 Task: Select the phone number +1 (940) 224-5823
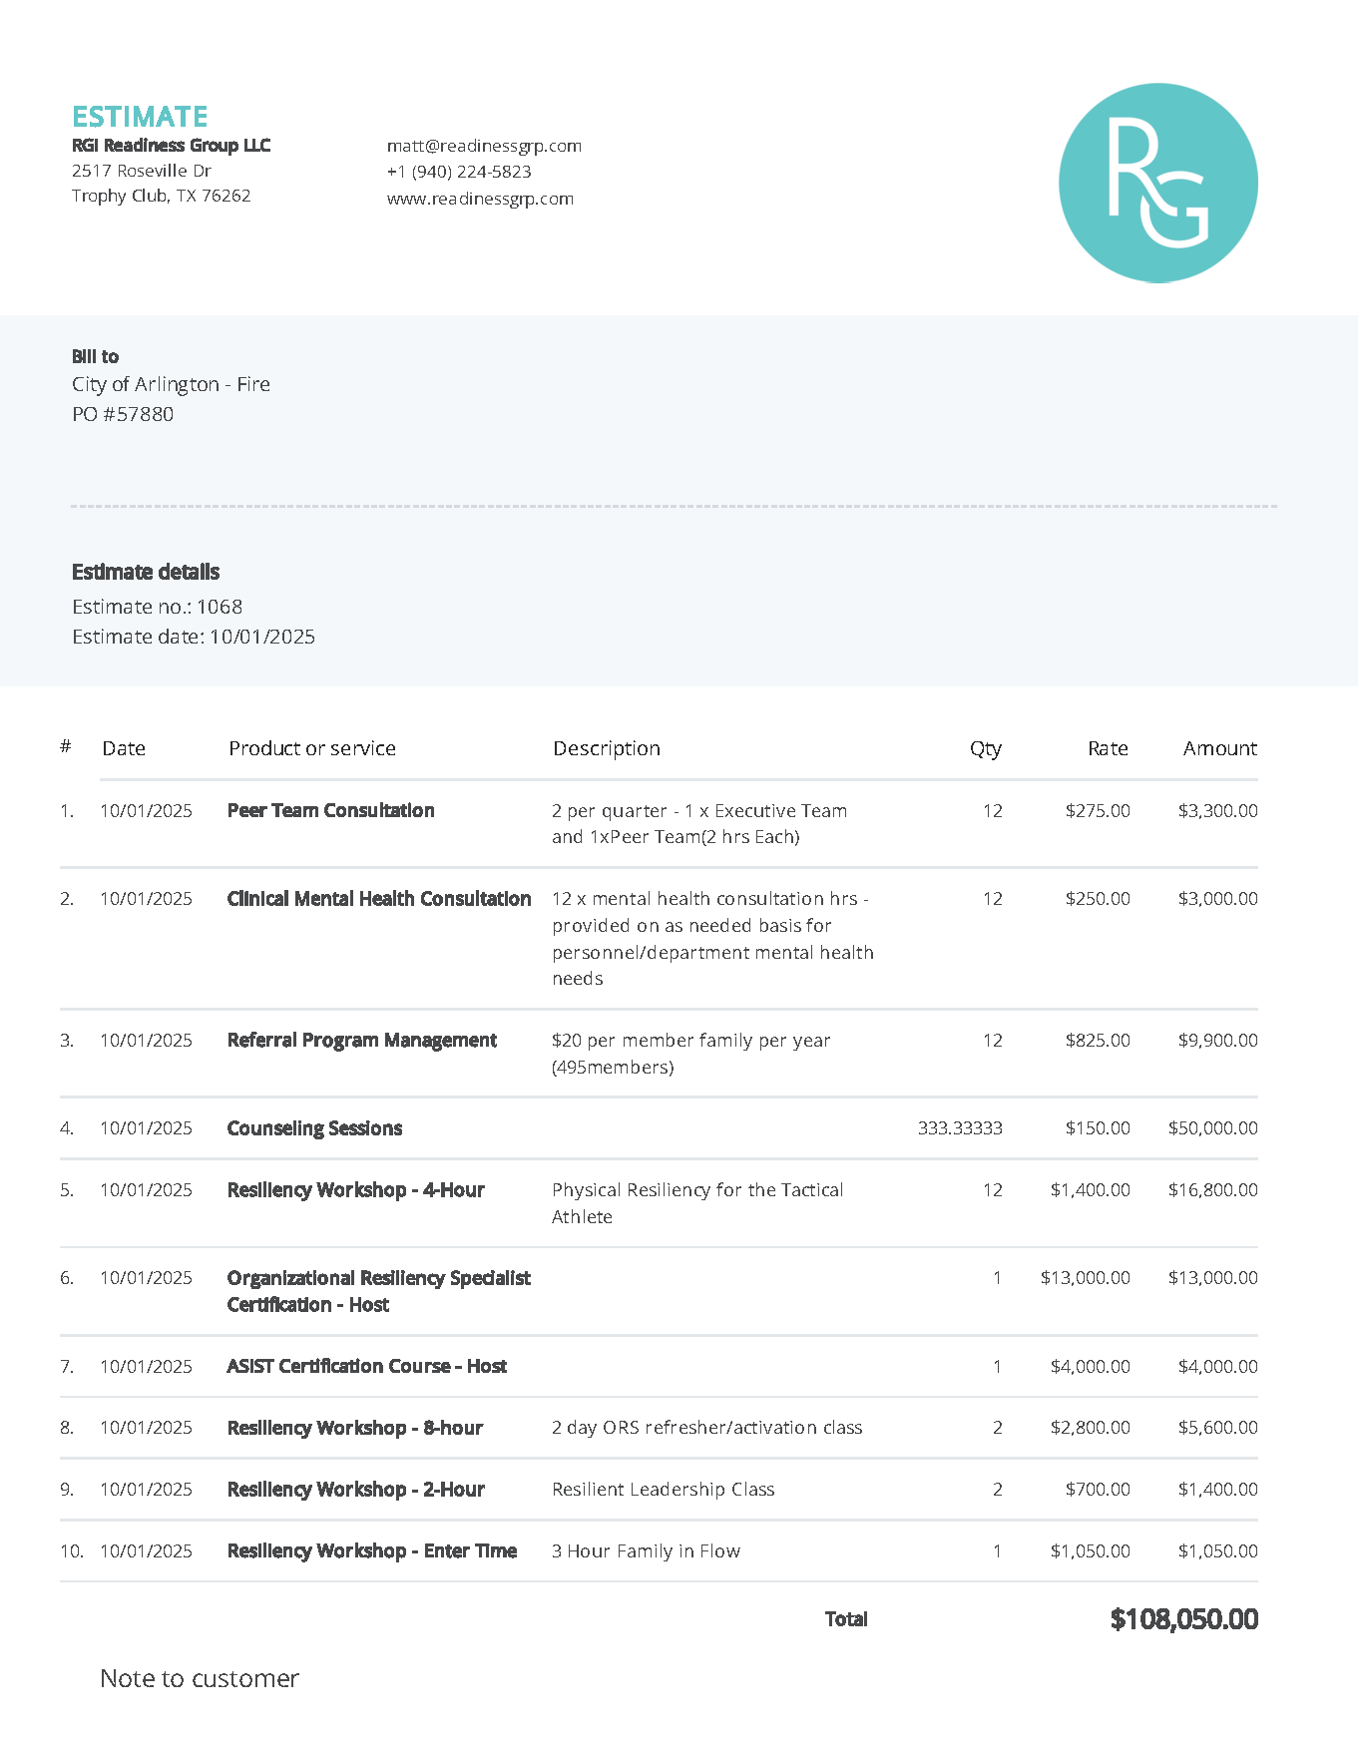click(459, 172)
